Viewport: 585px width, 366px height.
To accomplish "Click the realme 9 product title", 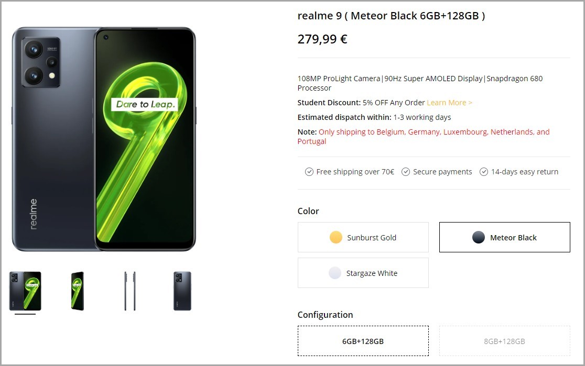I will pos(391,16).
